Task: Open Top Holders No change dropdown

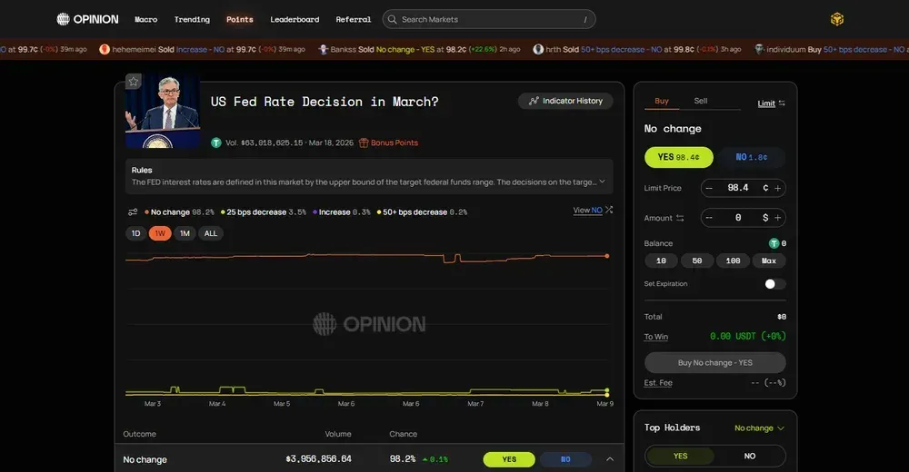Action: click(759, 428)
